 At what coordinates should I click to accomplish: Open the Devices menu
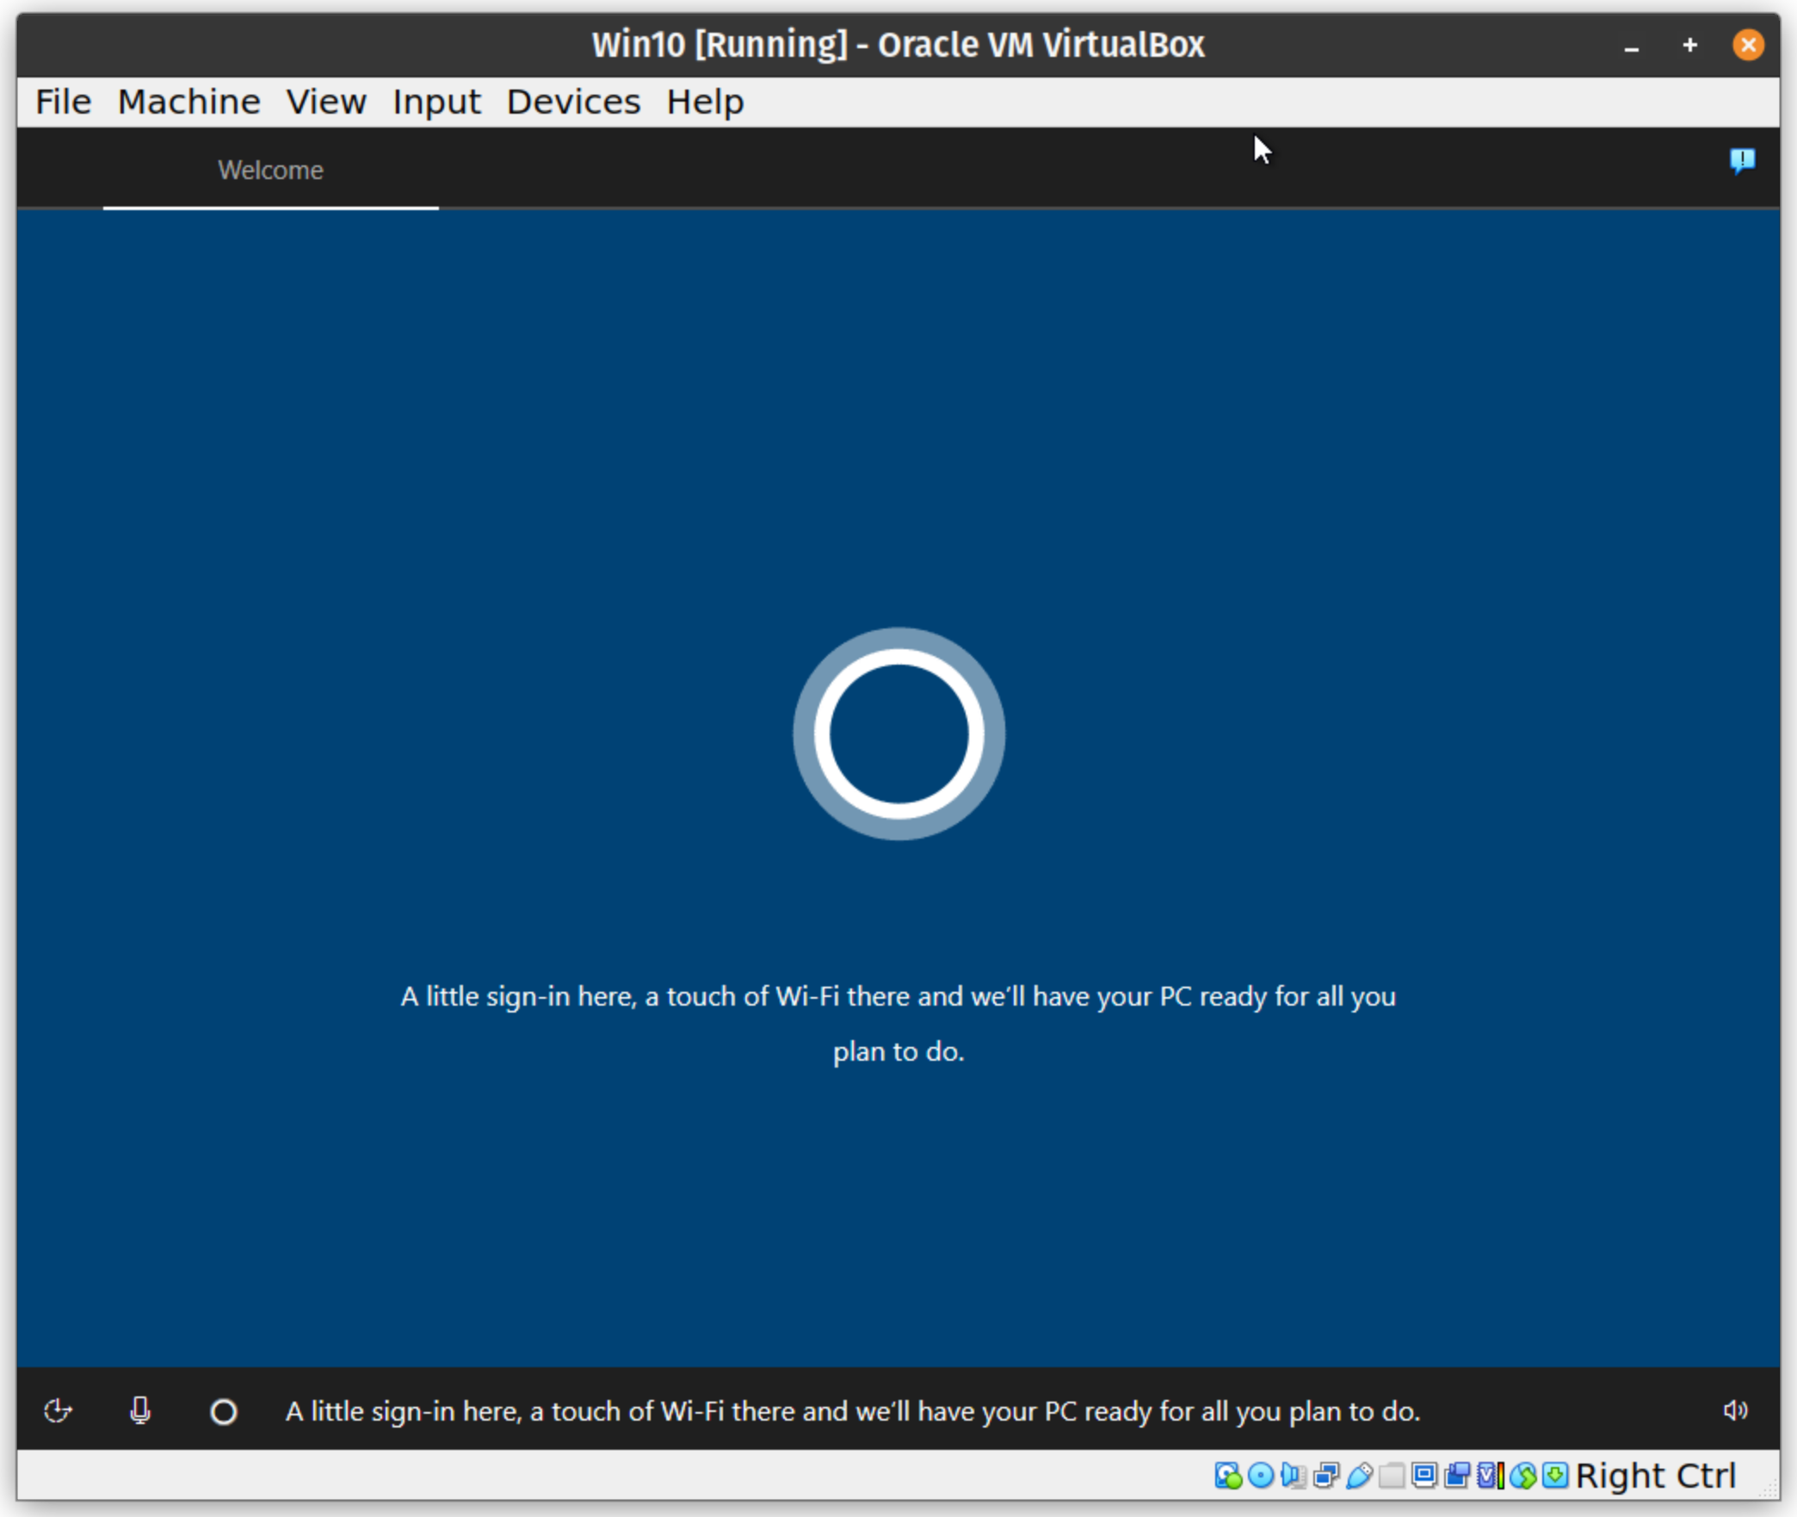pos(573,102)
